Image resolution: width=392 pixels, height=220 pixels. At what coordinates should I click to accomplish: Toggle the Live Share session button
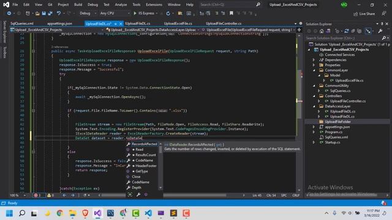point(364,13)
